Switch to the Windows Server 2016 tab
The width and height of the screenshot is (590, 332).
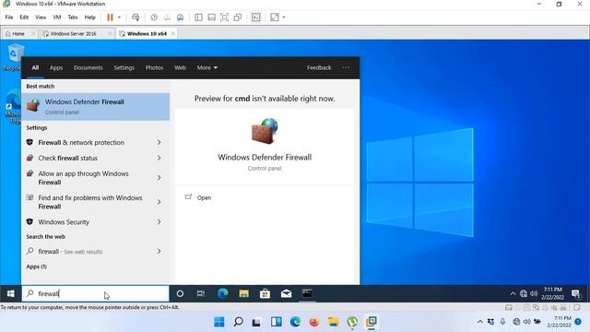click(x=74, y=33)
